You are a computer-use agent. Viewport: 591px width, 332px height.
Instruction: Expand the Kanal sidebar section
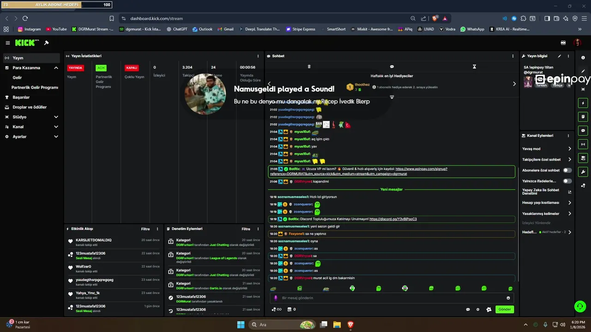point(56,127)
